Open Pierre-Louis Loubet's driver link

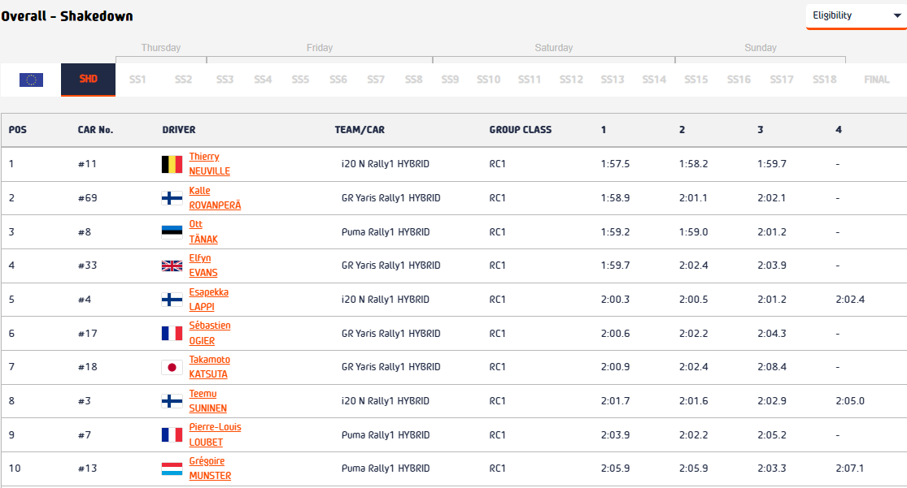[x=215, y=435]
